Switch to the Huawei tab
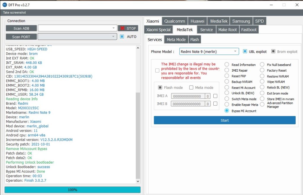This screenshot has height=195, width=303. point(197,21)
